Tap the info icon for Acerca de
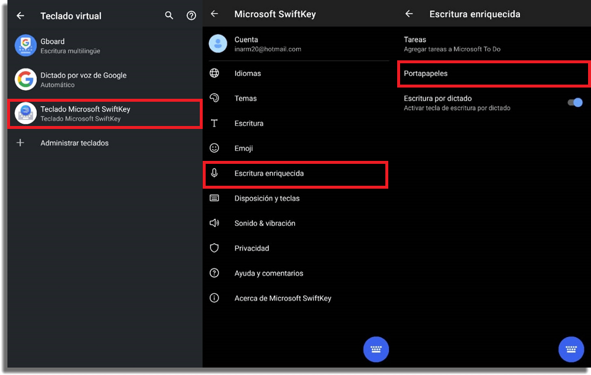The width and height of the screenshot is (591, 375). tap(214, 298)
